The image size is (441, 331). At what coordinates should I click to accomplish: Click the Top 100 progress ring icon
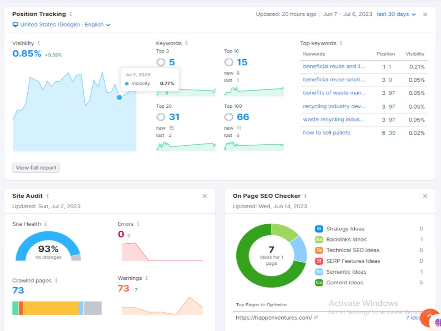(x=228, y=117)
